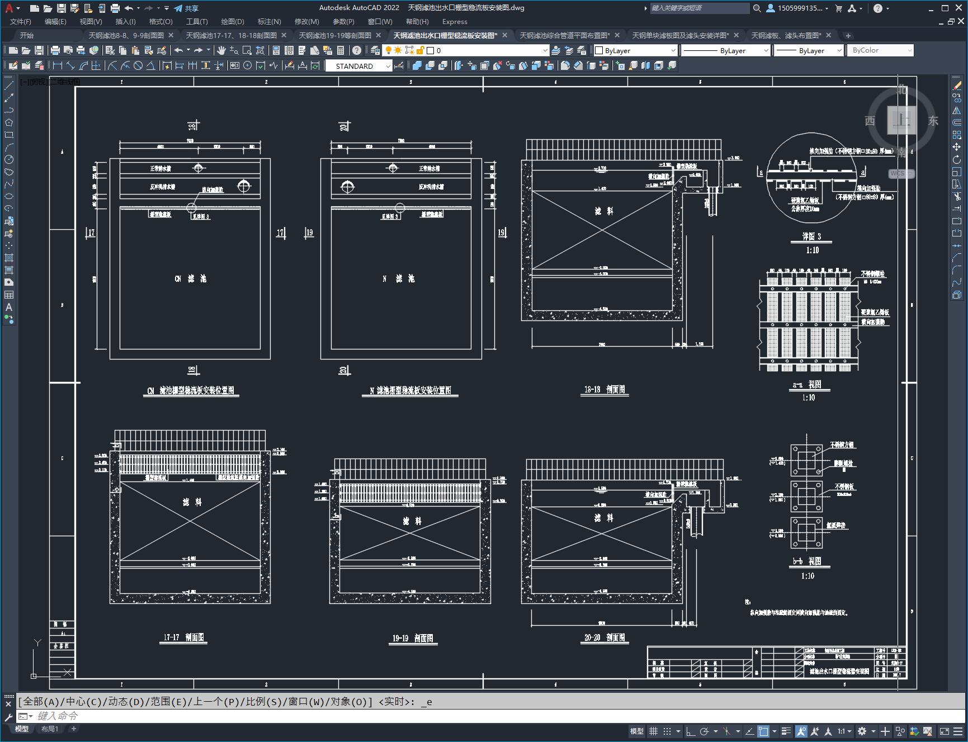Open the 文件(F) menu
Screen dimensions: 968x742
click(x=21, y=21)
